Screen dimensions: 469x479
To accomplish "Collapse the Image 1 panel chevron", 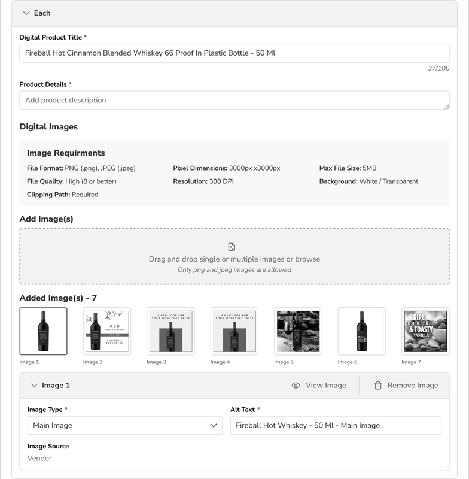I will coord(35,385).
